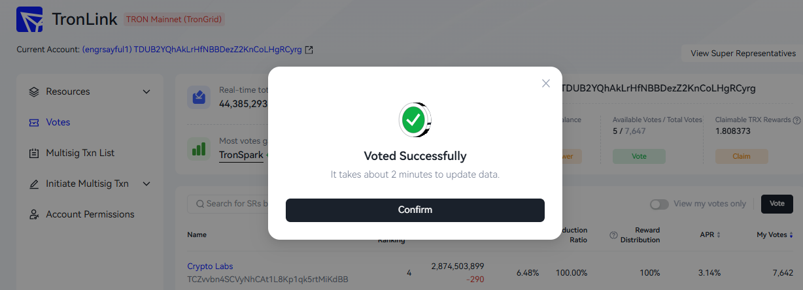Toggle View my votes only switch
Image resolution: width=803 pixels, height=290 pixels.
click(659, 204)
